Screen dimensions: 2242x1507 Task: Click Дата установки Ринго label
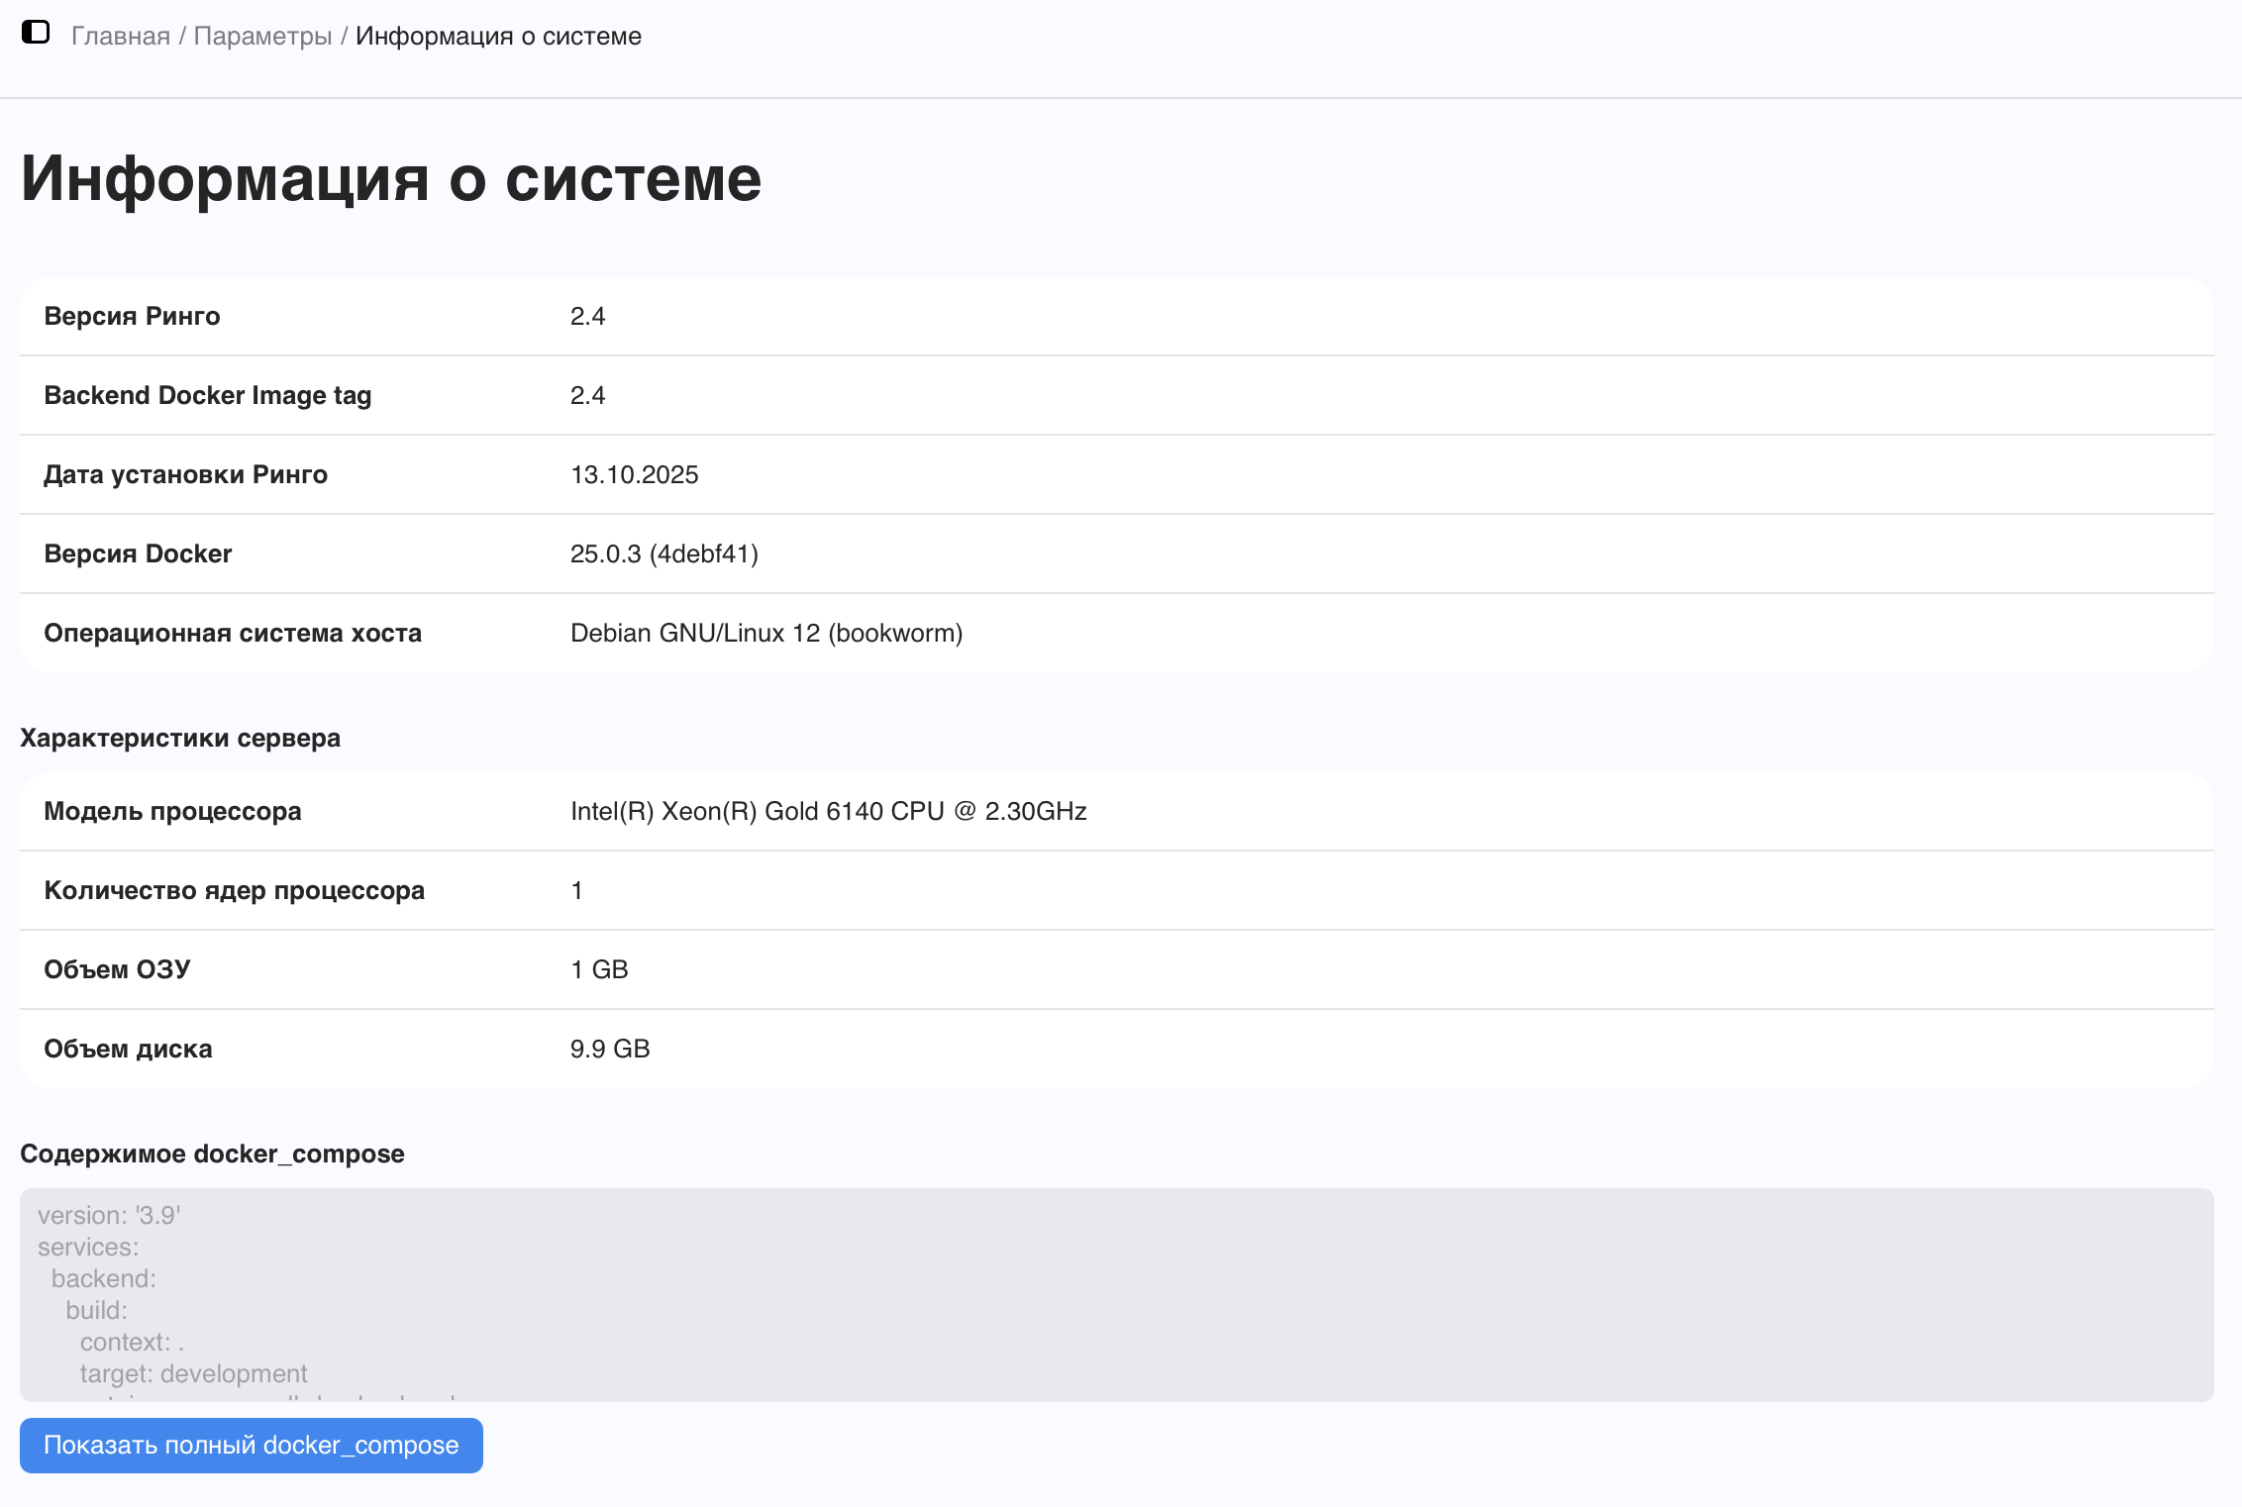coord(185,474)
